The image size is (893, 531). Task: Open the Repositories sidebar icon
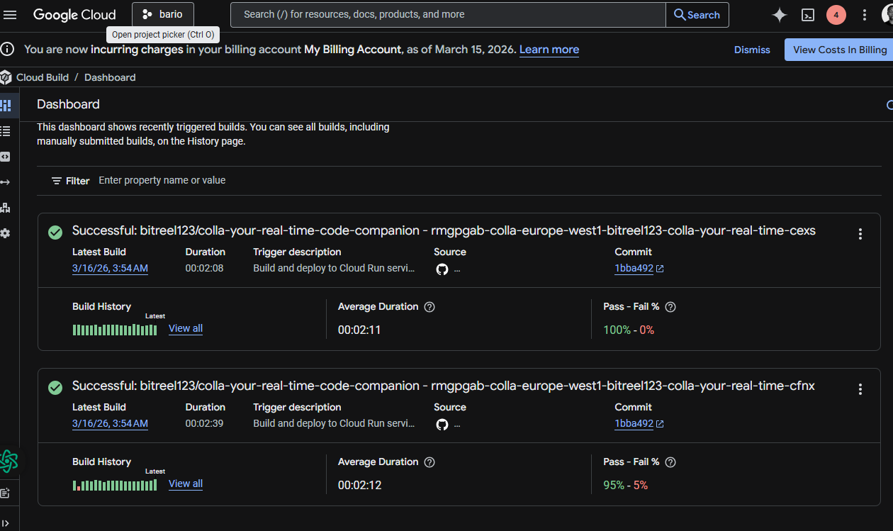[6, 157]
